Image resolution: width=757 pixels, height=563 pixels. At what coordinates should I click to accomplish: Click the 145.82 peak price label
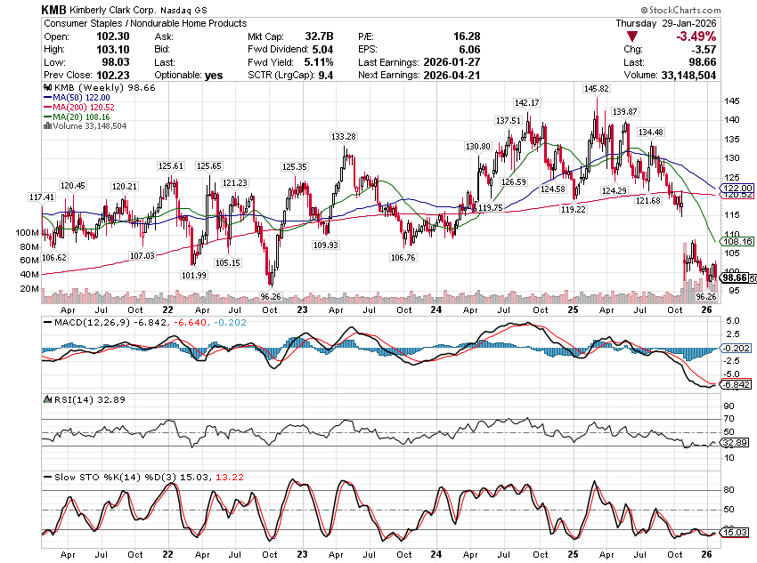click(x=596, y=89)
